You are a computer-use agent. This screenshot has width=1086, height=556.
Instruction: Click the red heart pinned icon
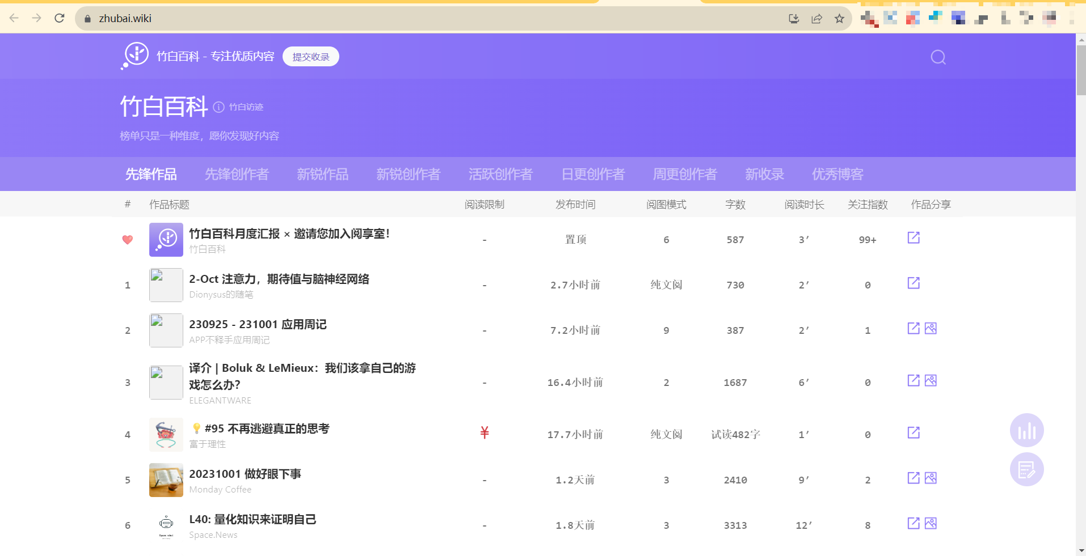click(128, 240)
